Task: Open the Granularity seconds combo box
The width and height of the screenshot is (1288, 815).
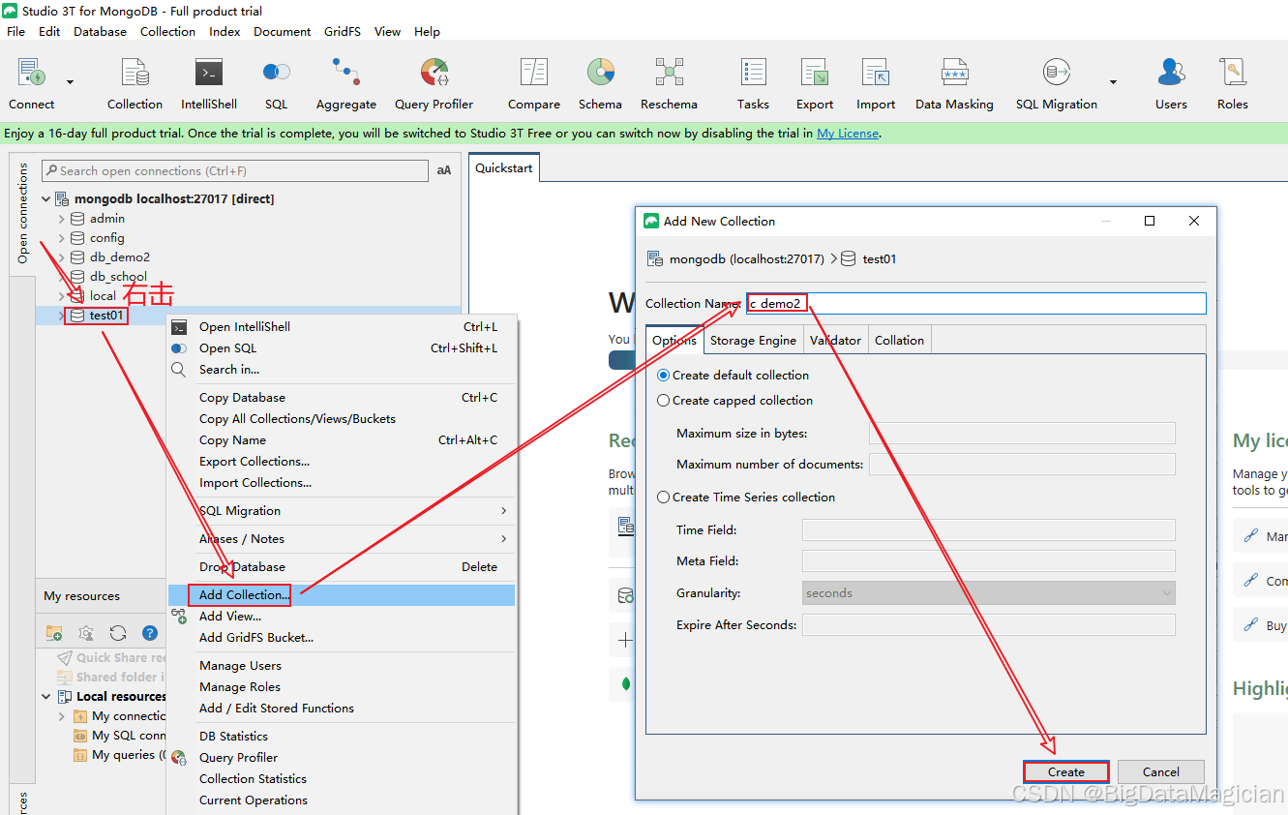Action: pyautogui.click(x=988, y=592)
